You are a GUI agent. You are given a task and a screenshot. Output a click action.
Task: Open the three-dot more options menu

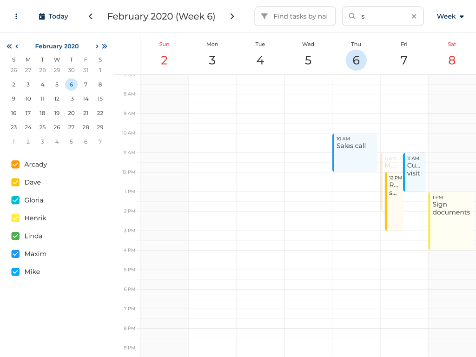(x=16, y=16)
